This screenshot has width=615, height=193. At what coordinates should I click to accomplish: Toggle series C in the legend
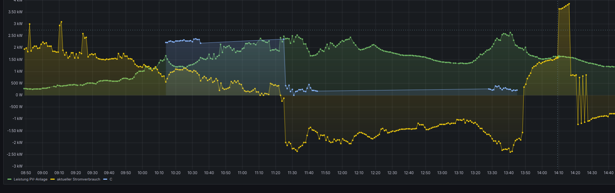click(x=111, y=179)
